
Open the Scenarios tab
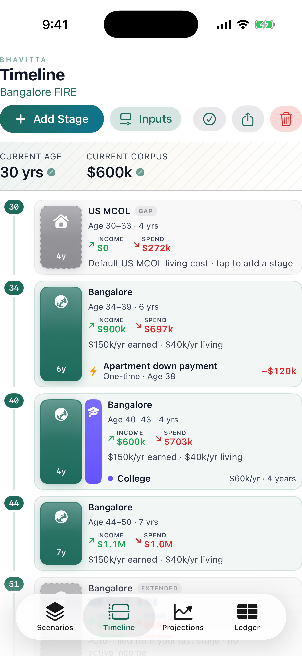point(55,617)
